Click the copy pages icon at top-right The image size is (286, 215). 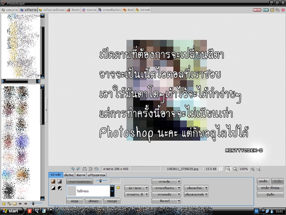tap(278, 10)
